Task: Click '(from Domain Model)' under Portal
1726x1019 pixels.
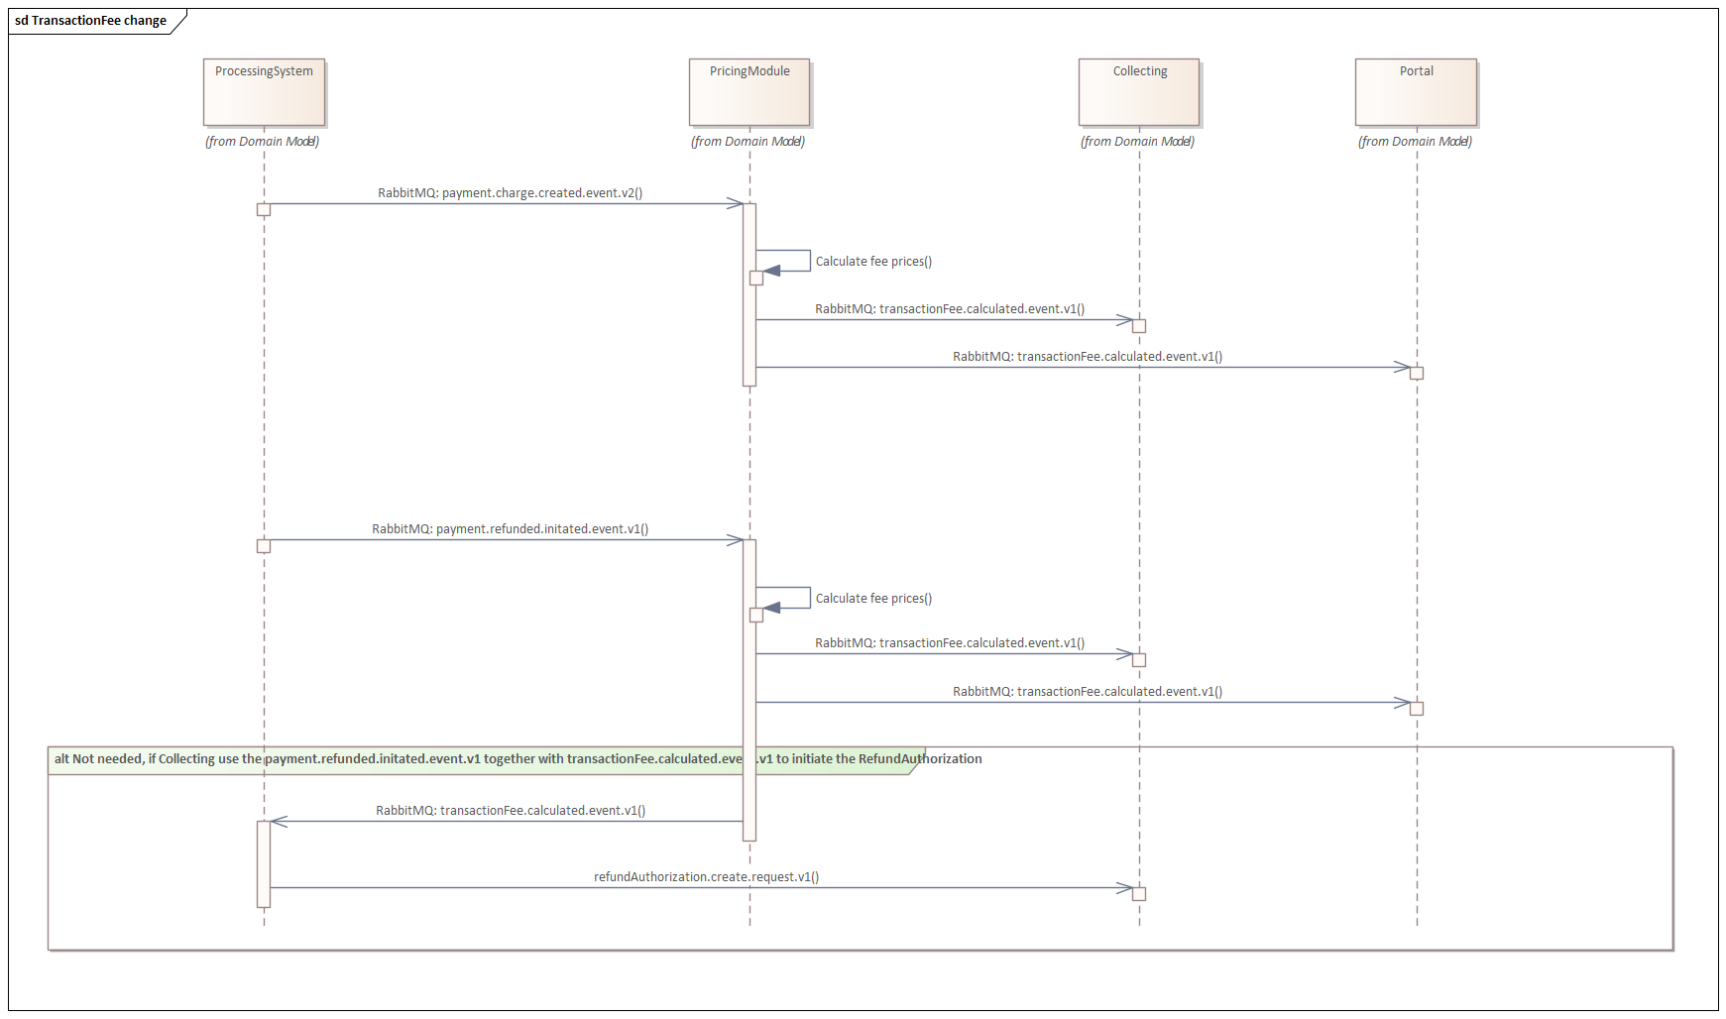Action: [1416, 142]
